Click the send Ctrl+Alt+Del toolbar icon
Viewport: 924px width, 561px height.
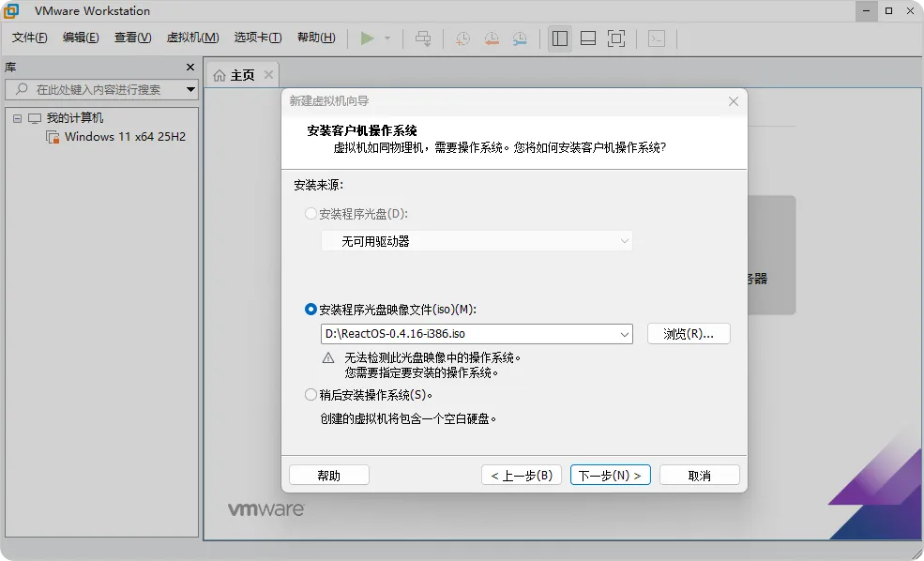(423, 38)
